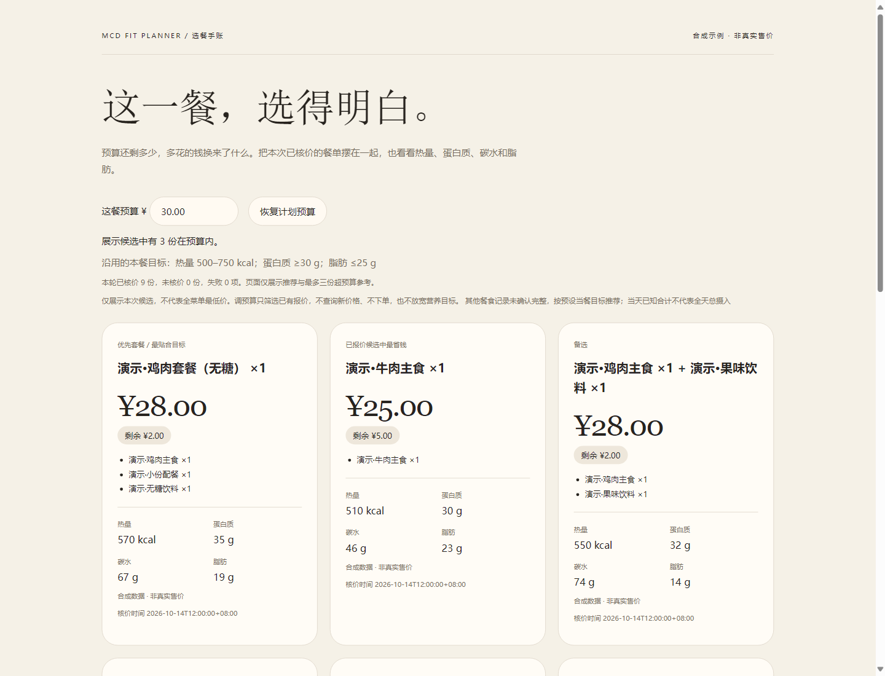Click the 恢复计划预算 button
This screenshot has width=885, height=676.
(288, 211)
